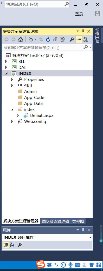
Task: Click the Home icon in Solution Explorer toolbar
Action: (21, 40)
